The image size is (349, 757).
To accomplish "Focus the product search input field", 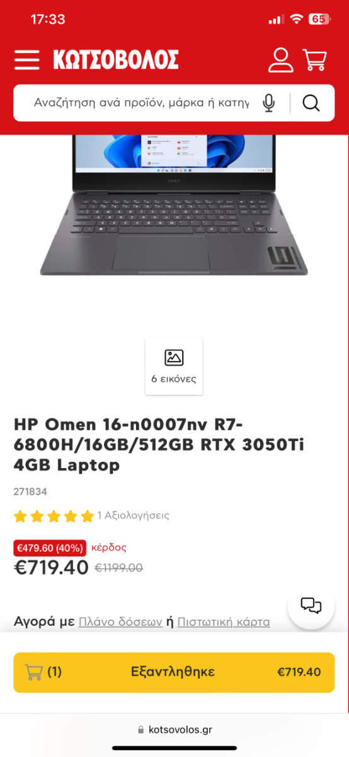I will coord(142,103).
